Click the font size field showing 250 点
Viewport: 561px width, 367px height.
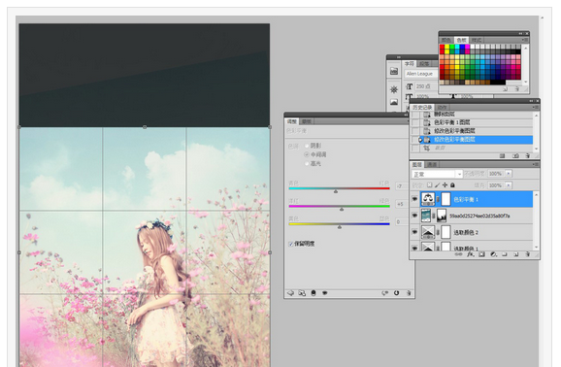[x=426, y=86]
